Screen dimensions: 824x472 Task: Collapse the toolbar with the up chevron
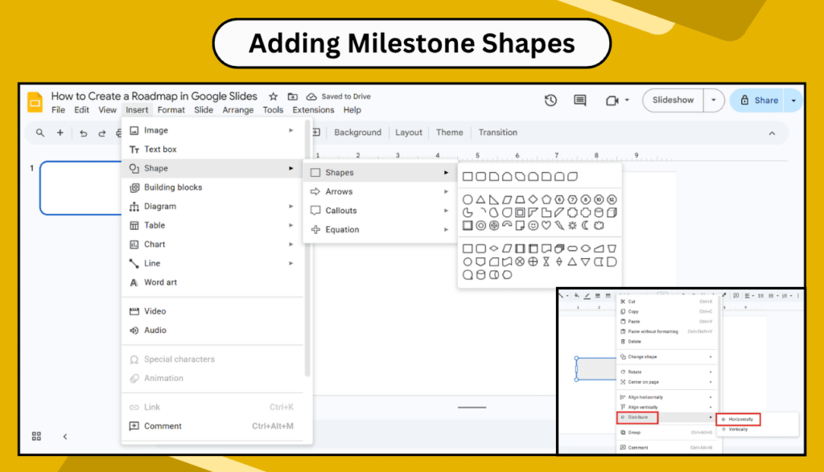pos(772,133)
